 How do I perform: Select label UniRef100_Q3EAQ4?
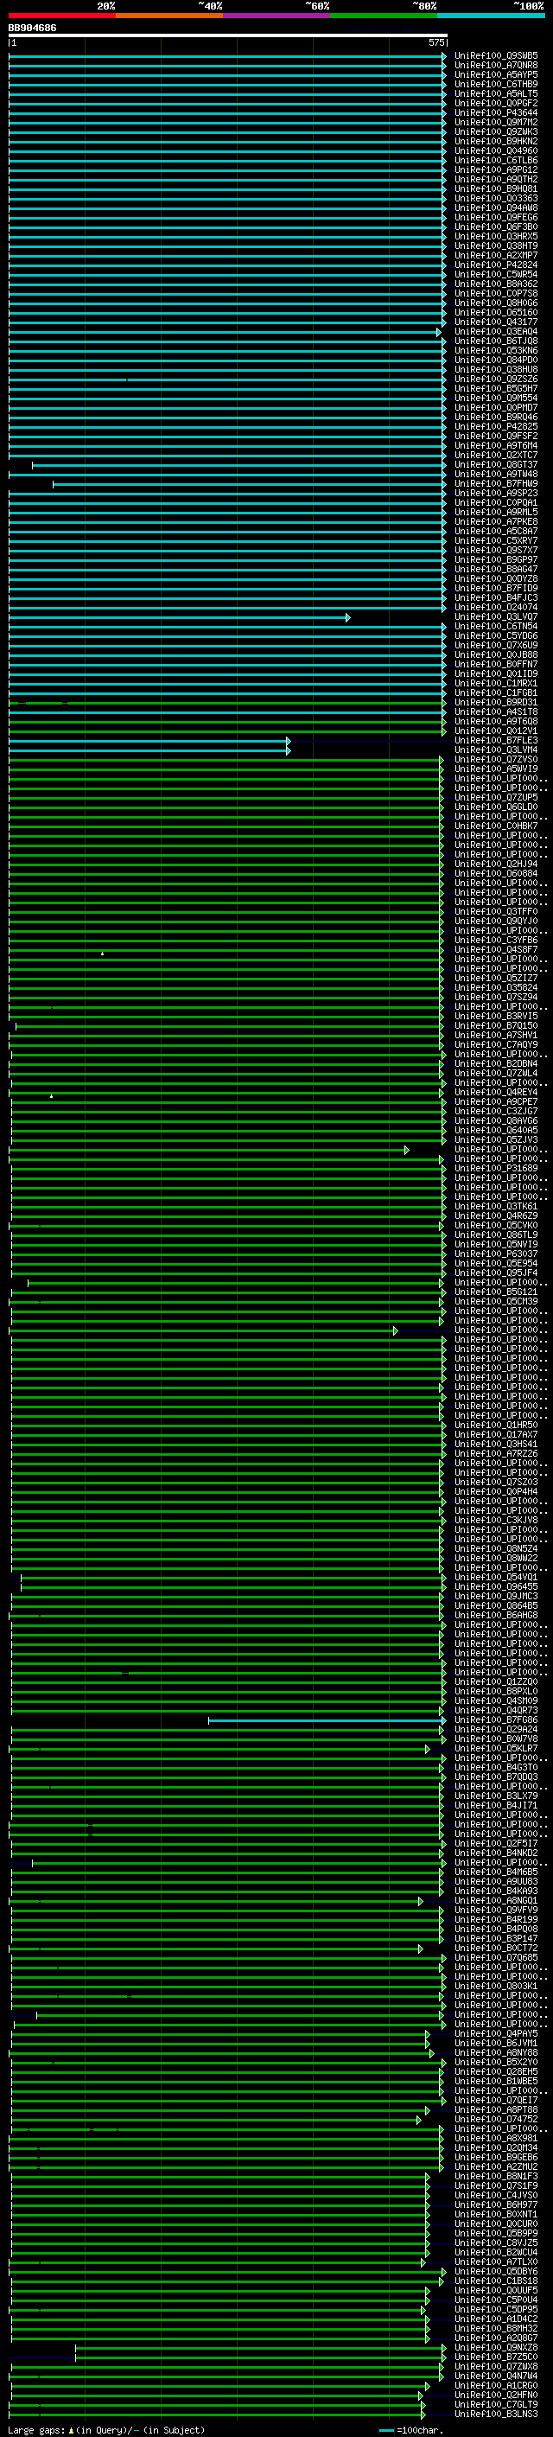(x=495, y=331)
